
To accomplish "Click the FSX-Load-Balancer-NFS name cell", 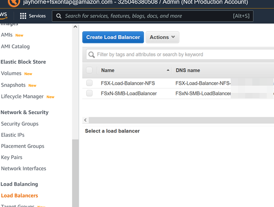I will (x=128, y=83).
